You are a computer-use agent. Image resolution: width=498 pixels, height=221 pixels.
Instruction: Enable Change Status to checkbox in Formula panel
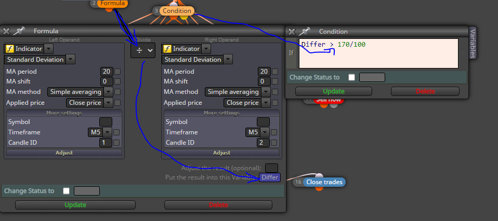(x=66, y=191)
